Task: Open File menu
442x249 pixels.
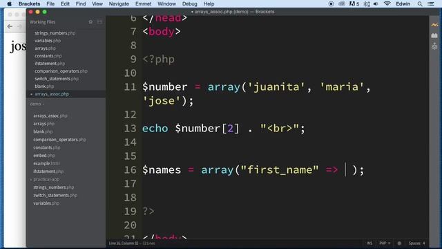Action: 50,3
